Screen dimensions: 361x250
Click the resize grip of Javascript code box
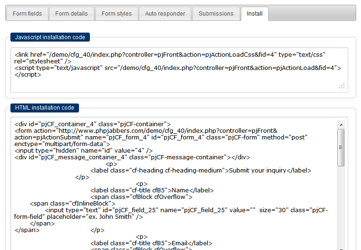(x=342, y=86)
